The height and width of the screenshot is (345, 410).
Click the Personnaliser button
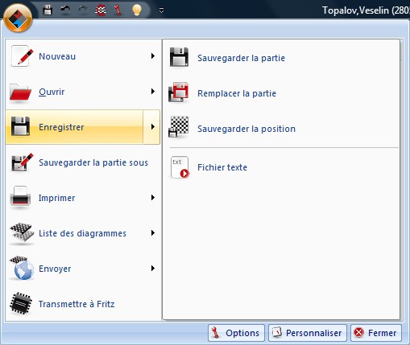click(308, 333)
